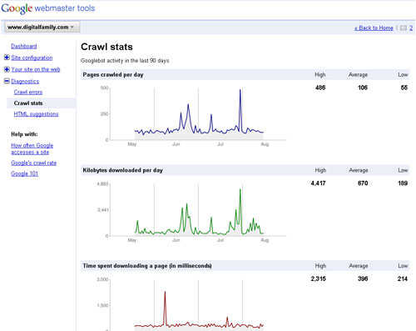Open How often Google accesses a site help
Image resolution: width=416 pixels, height=331 pixels.
coord(32,148)
